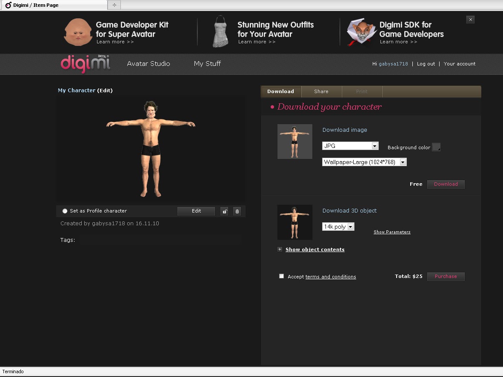Click the Download image thumbnail

pyautogui.click(x=295, y=142)
